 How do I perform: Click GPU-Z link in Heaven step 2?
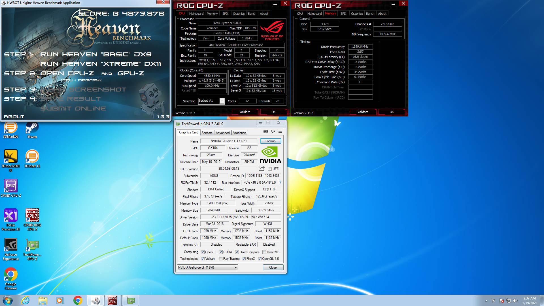pos(131,73)
